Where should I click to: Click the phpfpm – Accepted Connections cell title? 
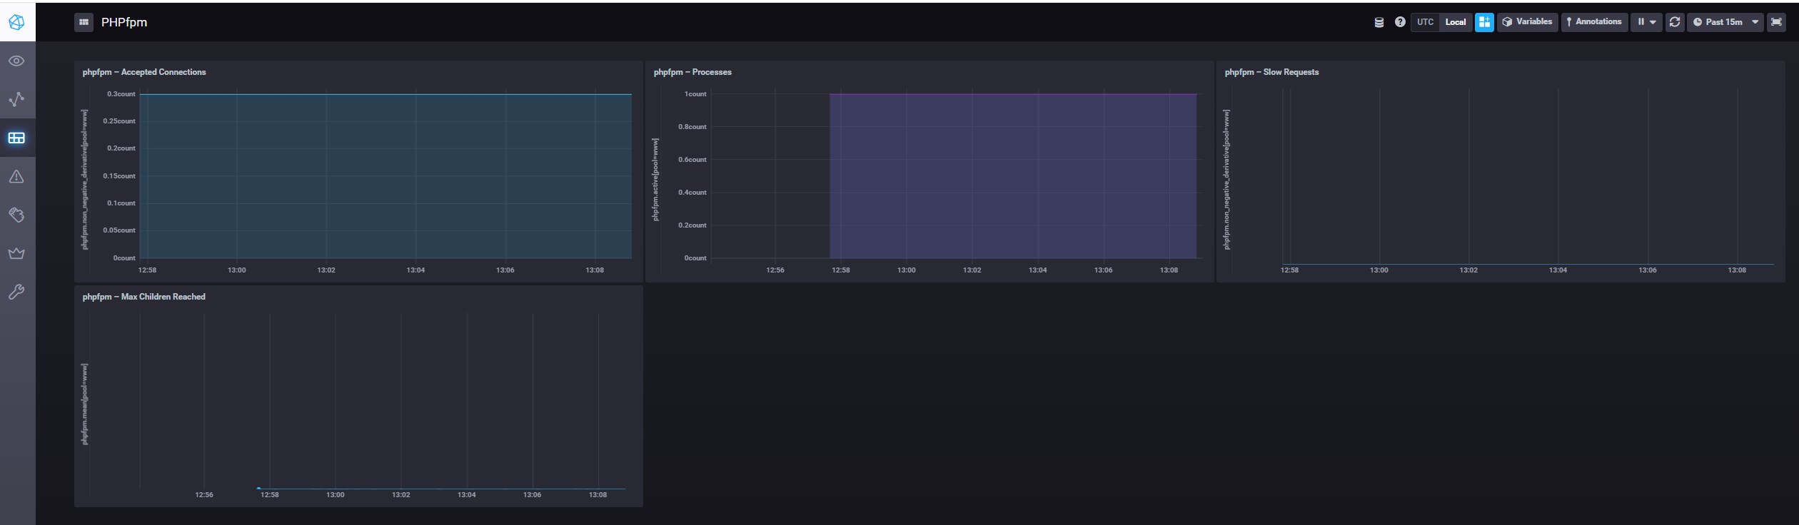(x=144, y=72)
